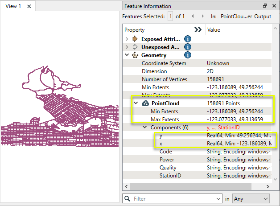Click the double-arrow icon in Property header
Screen dimensions: 280x206
tap(198, 30)
